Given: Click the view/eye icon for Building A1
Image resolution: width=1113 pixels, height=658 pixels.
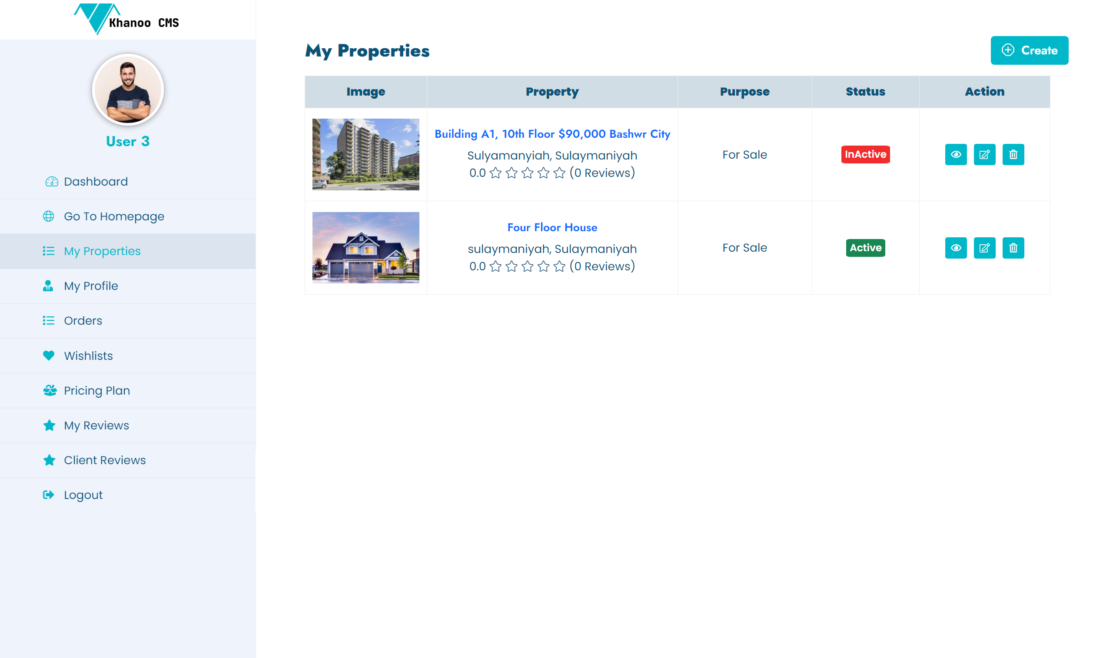Looking at the screenshot, I should [957, 154].
